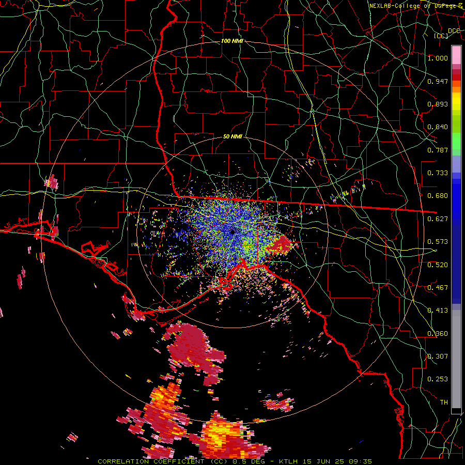Screen dimensions: 465x465
Task: Click the DCC product label
Action: (454, 31)
